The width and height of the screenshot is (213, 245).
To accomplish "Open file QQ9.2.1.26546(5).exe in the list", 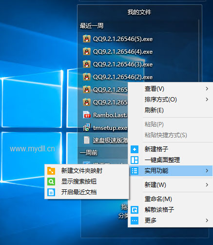I will tap(123, 39).
